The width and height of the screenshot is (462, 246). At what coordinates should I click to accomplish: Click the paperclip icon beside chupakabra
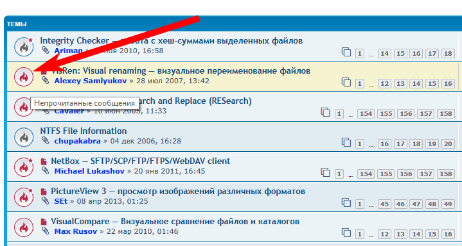click(x=46, y=140)
